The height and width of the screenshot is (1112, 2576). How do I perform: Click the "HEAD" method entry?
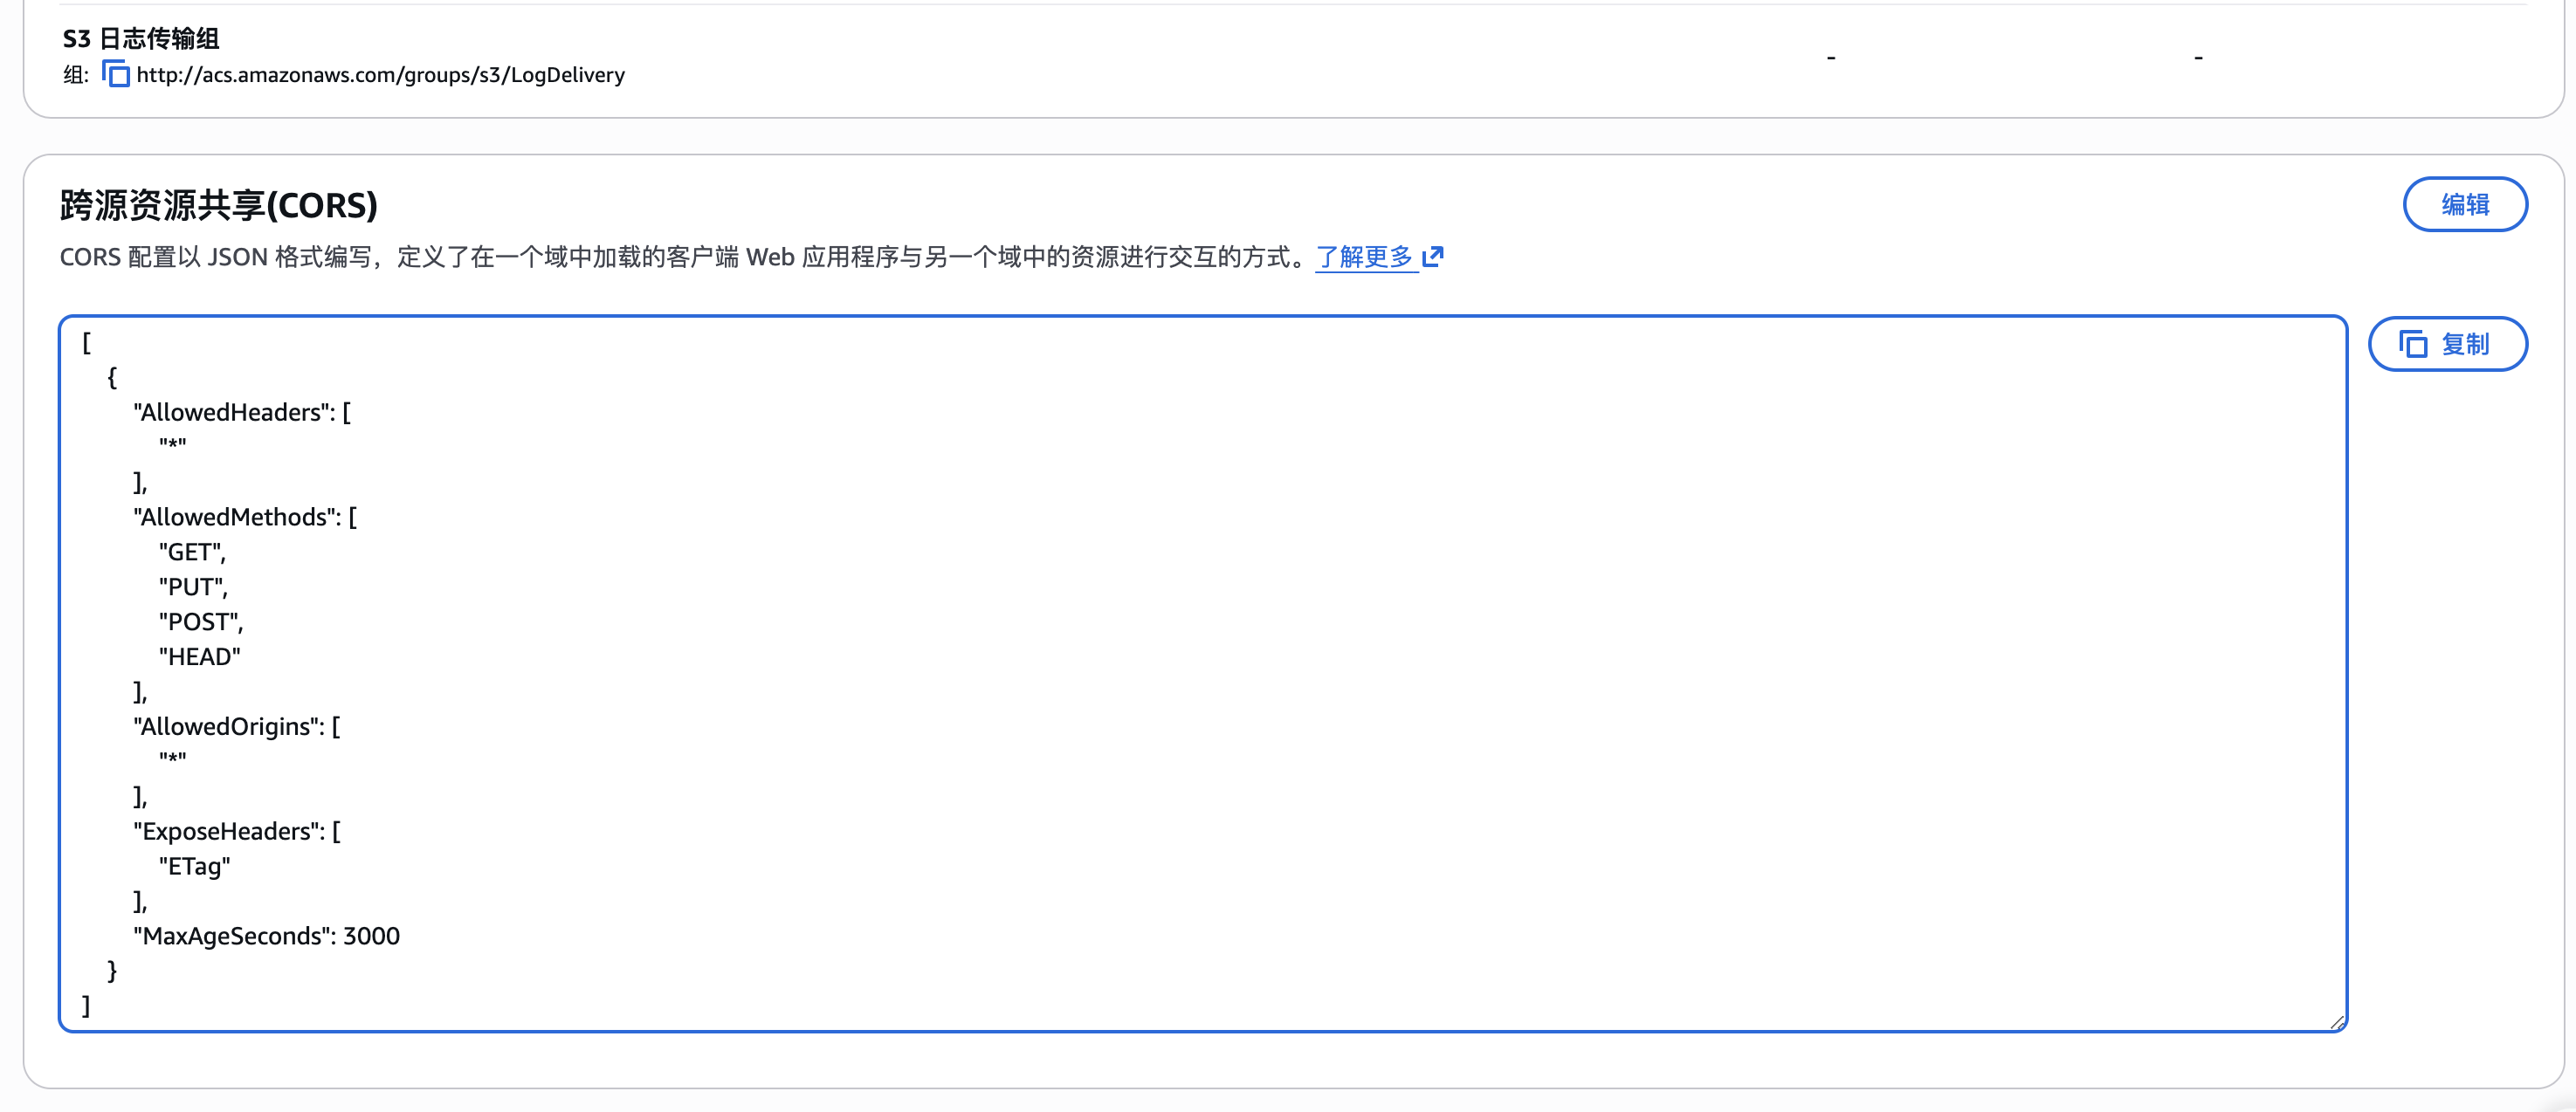(199, 657)
